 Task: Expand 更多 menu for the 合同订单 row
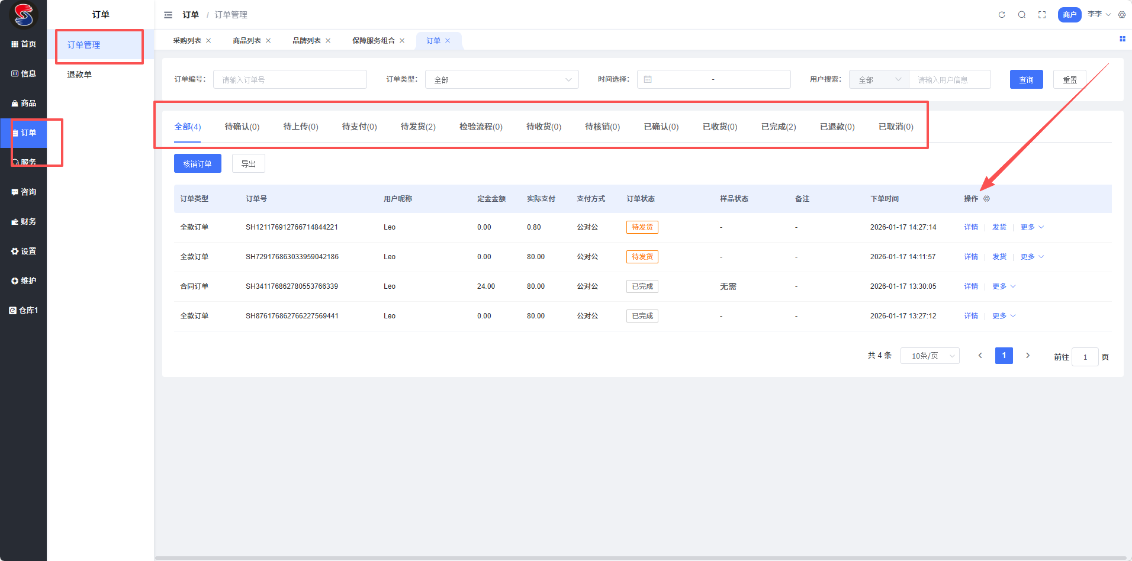[1004, 286]
